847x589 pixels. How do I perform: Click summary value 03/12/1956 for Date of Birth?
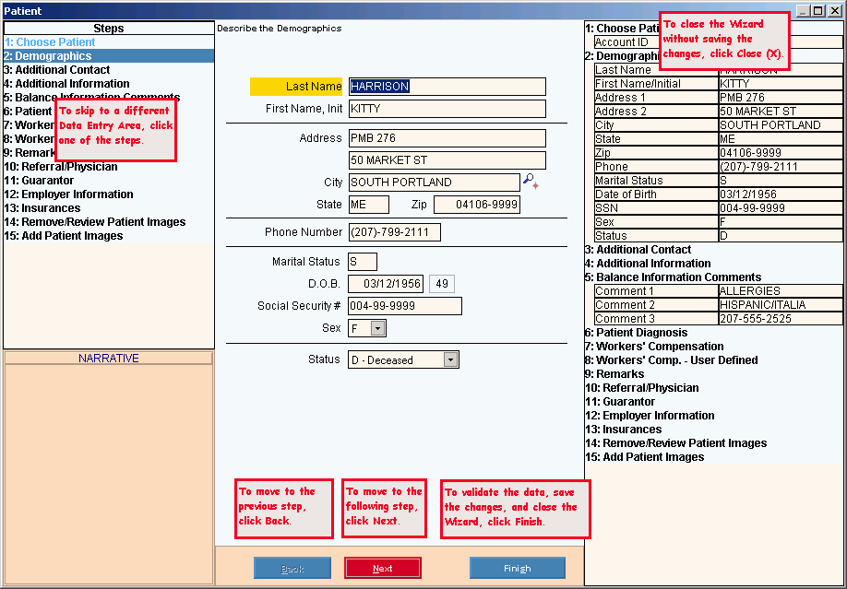[x=780, y=194]
